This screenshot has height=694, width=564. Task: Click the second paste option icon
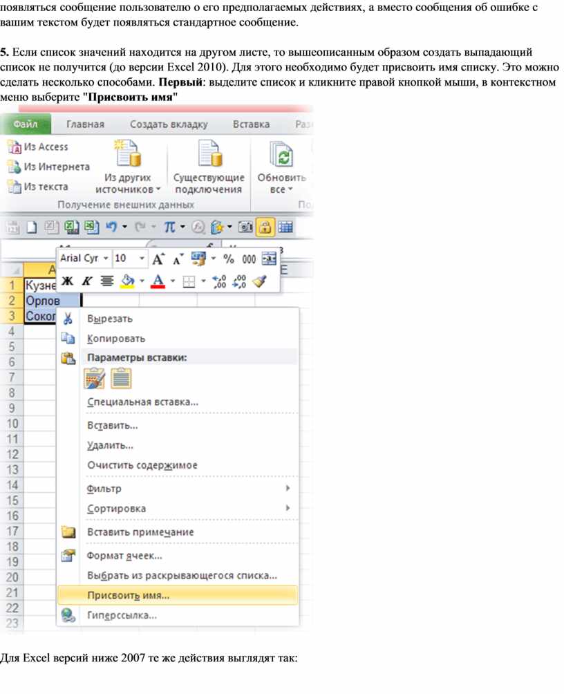tap(121, 379)
